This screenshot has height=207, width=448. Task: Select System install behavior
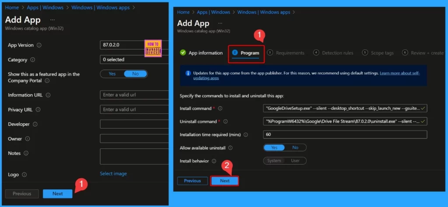click(274, 161)
